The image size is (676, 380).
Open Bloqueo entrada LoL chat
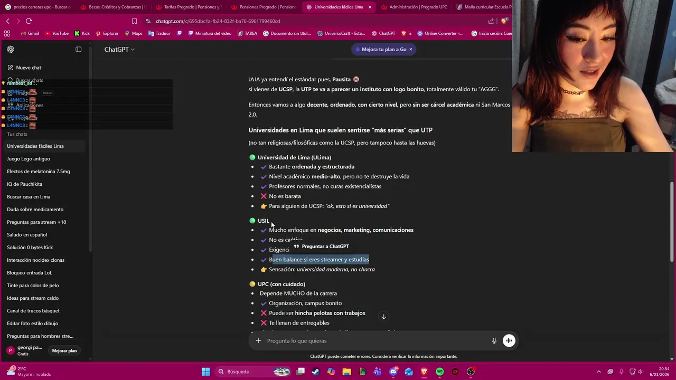[30, 273]
